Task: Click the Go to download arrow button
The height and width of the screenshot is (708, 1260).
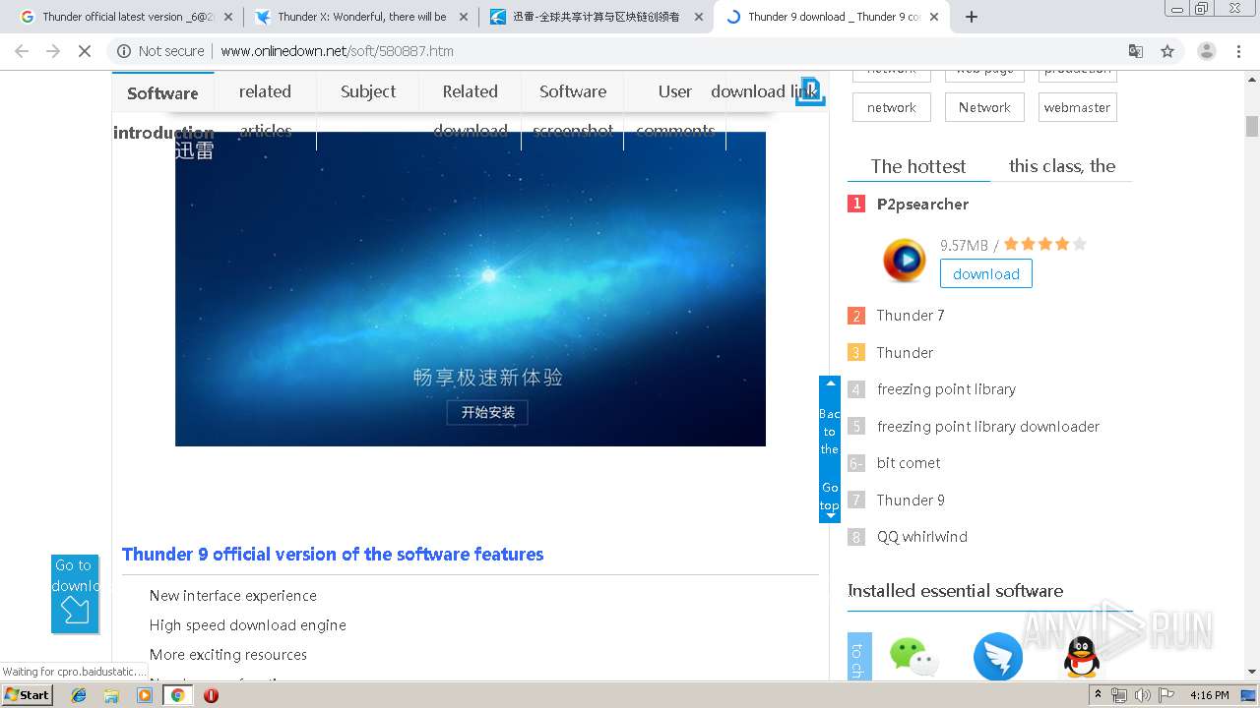Action: coord(75,594)
